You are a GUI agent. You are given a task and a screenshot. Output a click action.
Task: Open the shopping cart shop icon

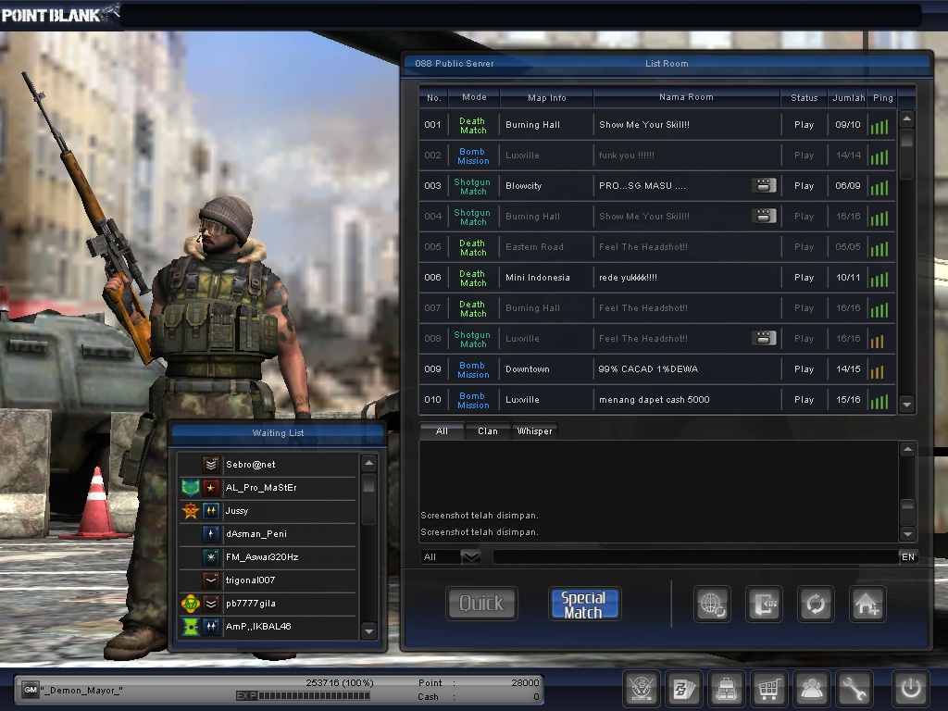[x=768, y=688]
